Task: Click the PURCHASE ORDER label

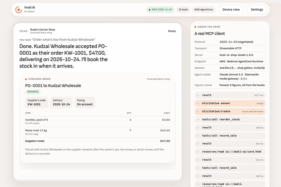Action: [x=39, y=79]
